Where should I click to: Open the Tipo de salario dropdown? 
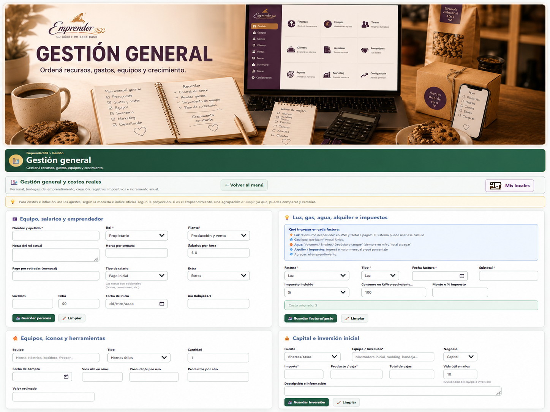click(137, 276)
